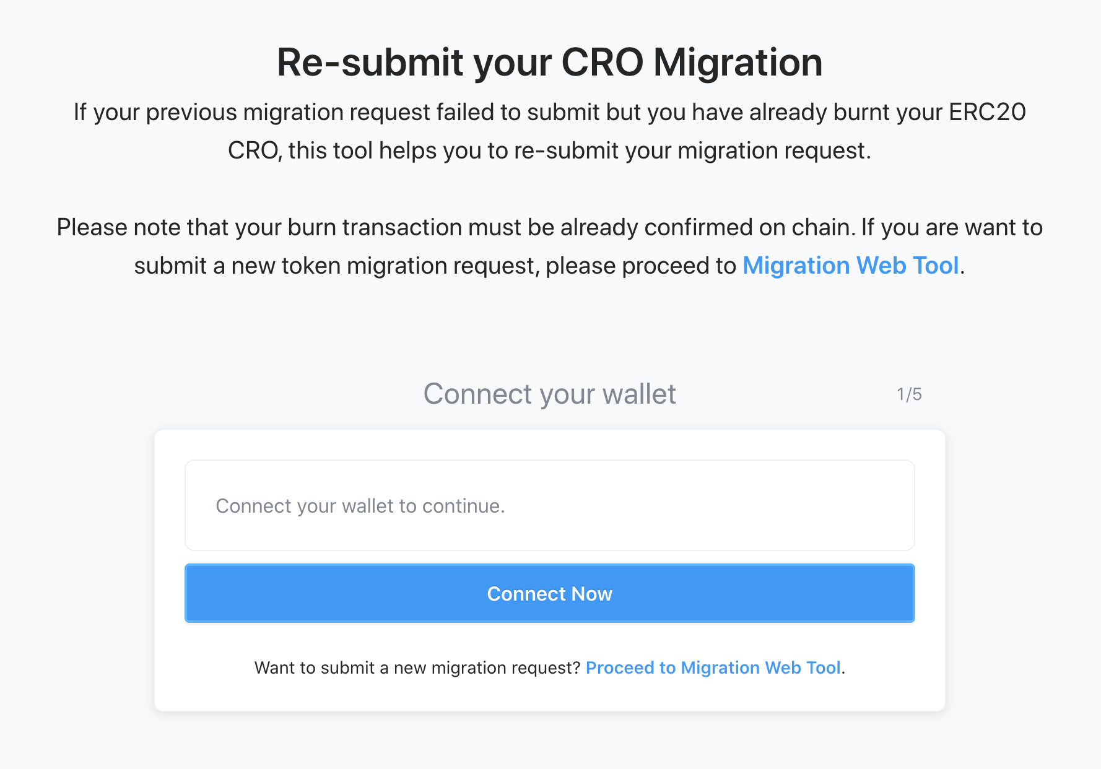The height and width of the screenshot is (769, 1101).
Task: Click the Connect Now button
Action: click(549, 593)
